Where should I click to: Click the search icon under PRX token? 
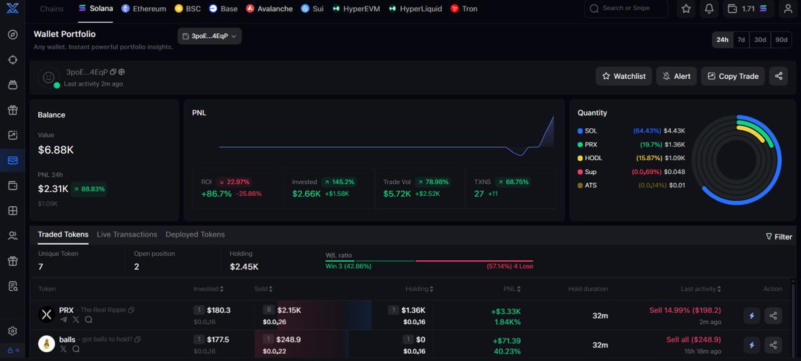pos(88,320)
